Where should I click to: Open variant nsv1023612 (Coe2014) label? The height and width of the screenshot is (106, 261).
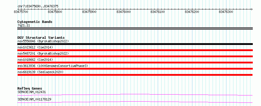(x=35, y=47)
